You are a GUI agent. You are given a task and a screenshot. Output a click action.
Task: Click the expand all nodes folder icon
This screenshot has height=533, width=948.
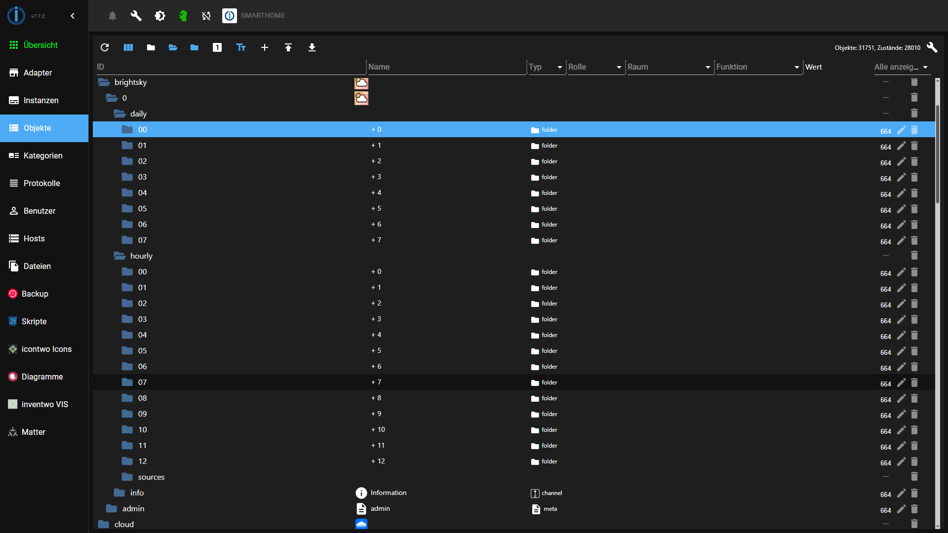pyautogui.click(x=173, y=47)
